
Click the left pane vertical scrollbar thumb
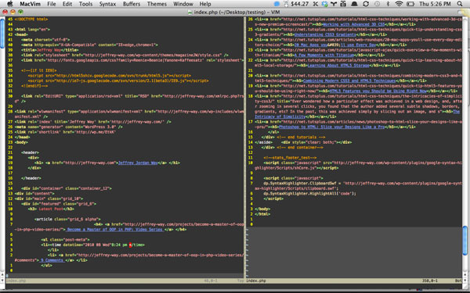[2, 33]
